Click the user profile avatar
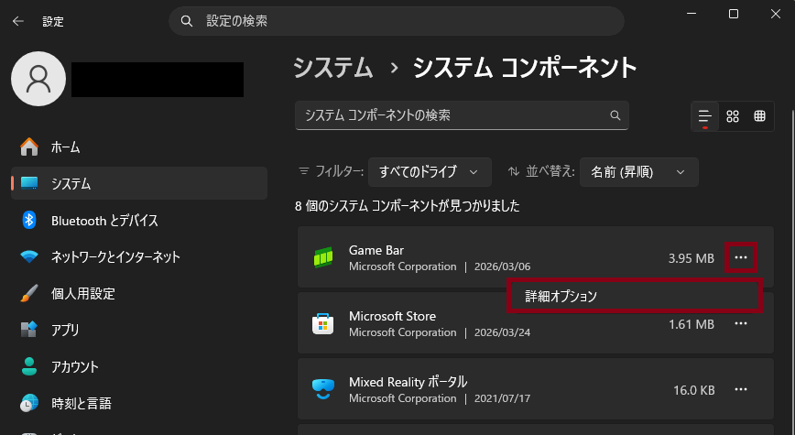 38,79
